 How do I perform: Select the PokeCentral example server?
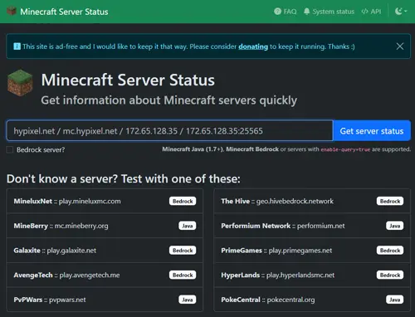[x=312, y=300]
